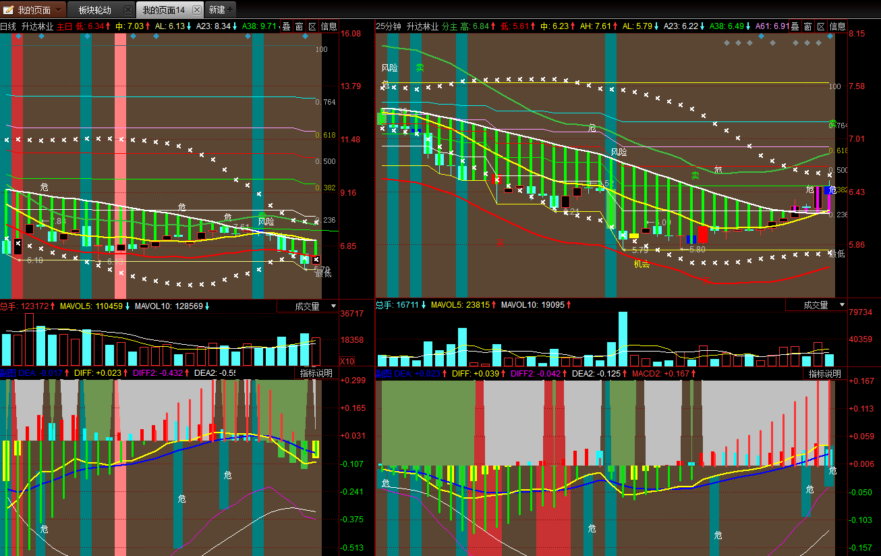Image resolution: width=881 pixels, height=556 pixels.
Task: Click the 日线 period label
Action: click(x=8, y=26)
